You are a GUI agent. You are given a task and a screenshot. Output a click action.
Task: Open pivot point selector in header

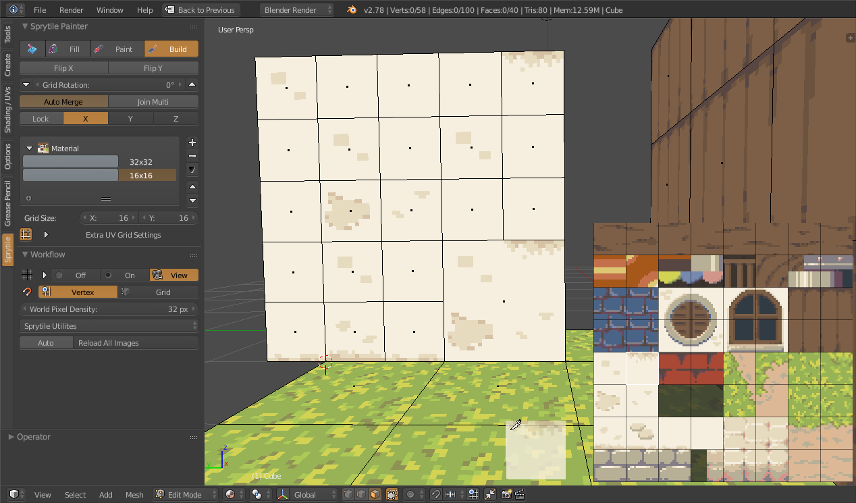pyautogui.click(x=260, y=494)
